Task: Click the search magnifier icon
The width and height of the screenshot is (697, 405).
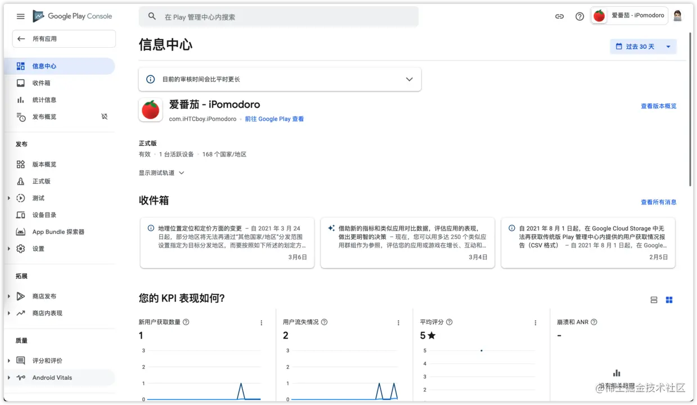Action: [152, 16]
